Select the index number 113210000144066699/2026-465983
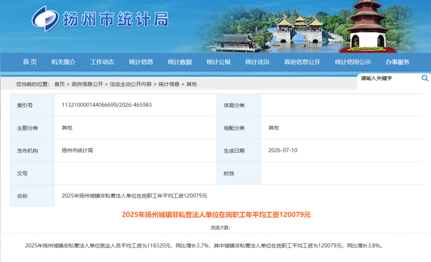 click(107, 105)
